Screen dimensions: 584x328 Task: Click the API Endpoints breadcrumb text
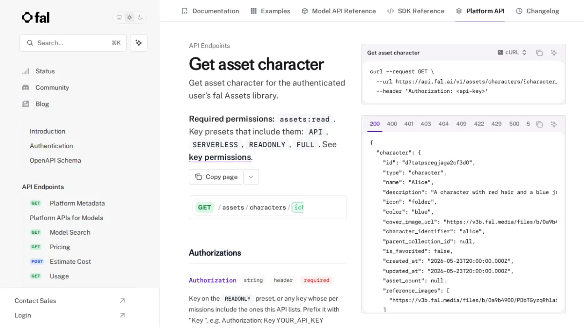coord(209,46)
